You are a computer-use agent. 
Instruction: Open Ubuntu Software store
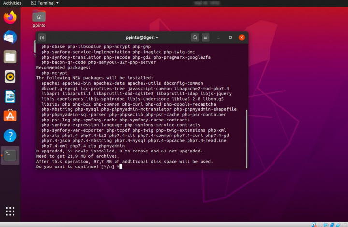tap(10, 116)
